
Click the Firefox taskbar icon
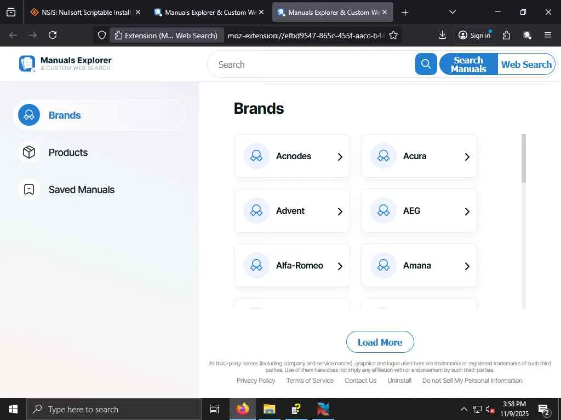(x=242, y=409)
